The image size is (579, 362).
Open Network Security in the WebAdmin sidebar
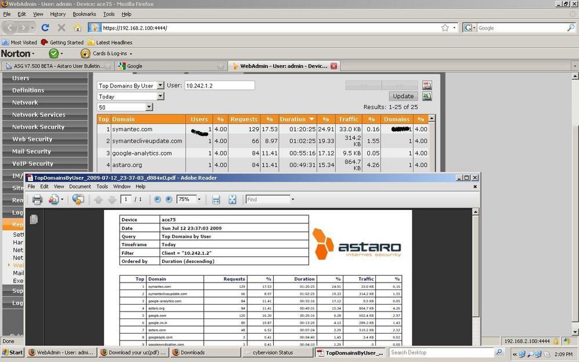coord(45,126)
